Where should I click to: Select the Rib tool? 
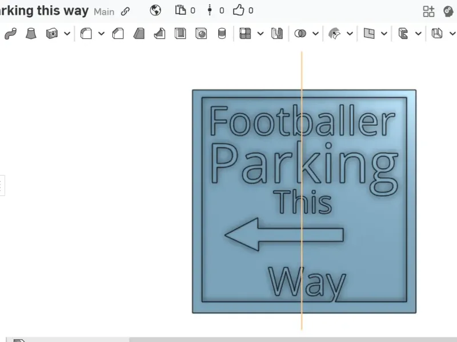(159, 34)
